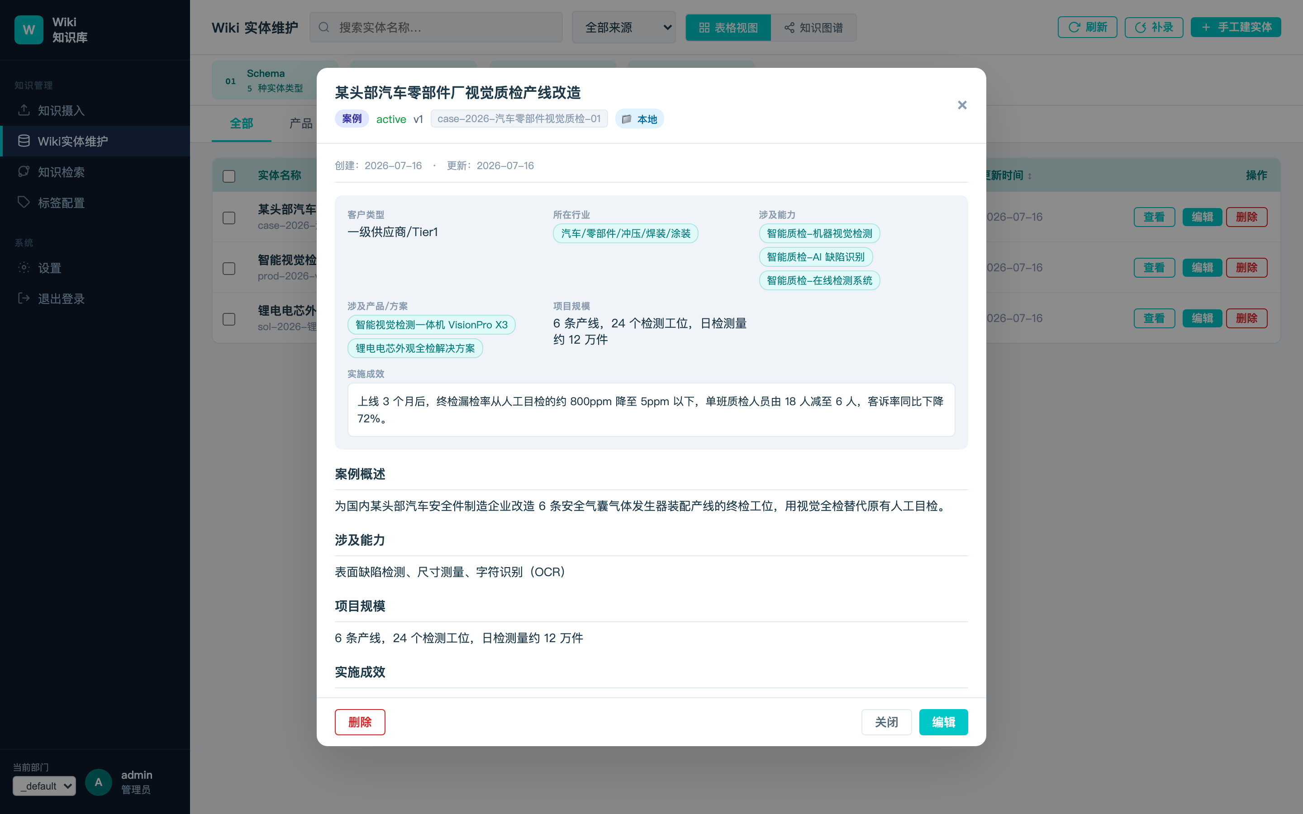The width and height of the screenshot is (1303, 814).
Task: Switch to the 全部 tab
Action: [241, 123]
